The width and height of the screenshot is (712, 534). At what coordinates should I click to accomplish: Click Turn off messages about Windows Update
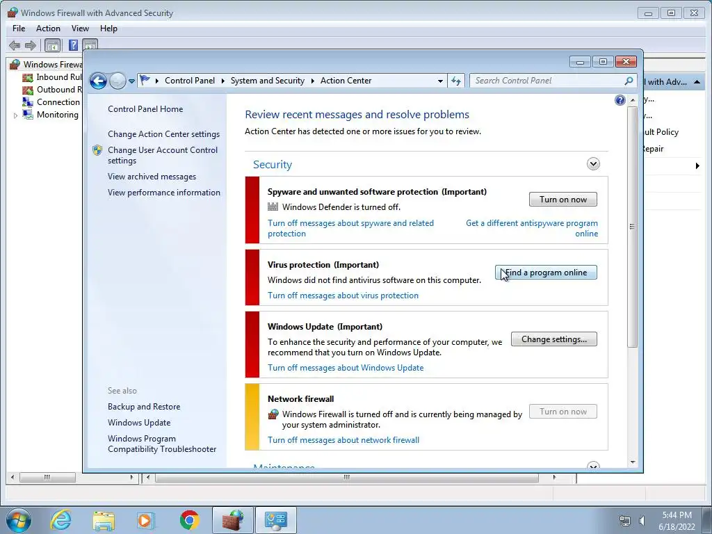tap(346, 368)
